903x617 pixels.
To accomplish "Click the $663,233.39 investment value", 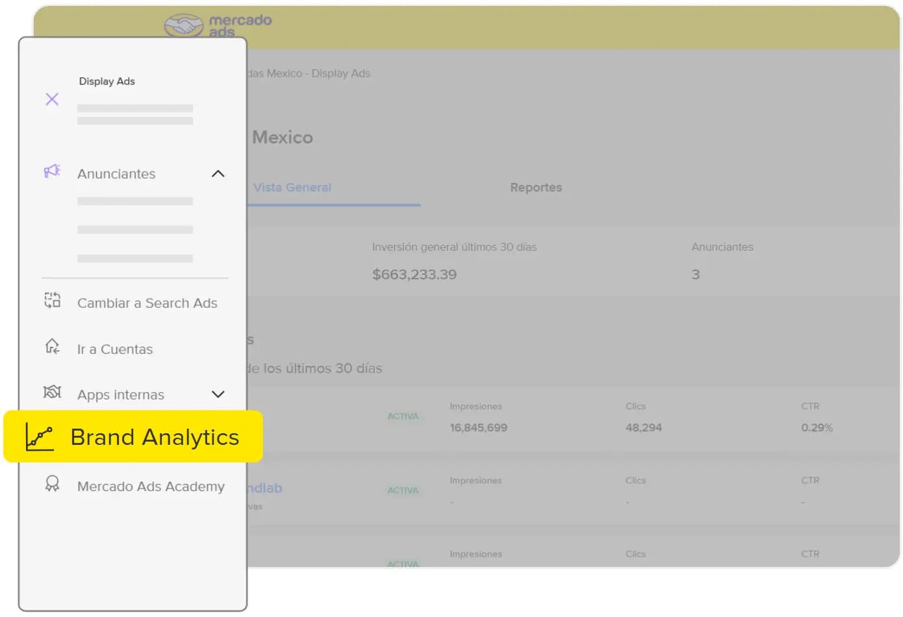I will click(414, 275).
